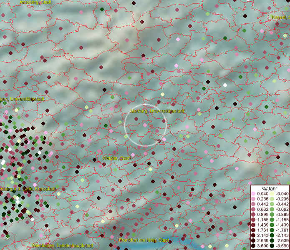Click the legend value '-1.439'
Screen dimensions: 290x250
pyautogui.click(x=282, y=225)
